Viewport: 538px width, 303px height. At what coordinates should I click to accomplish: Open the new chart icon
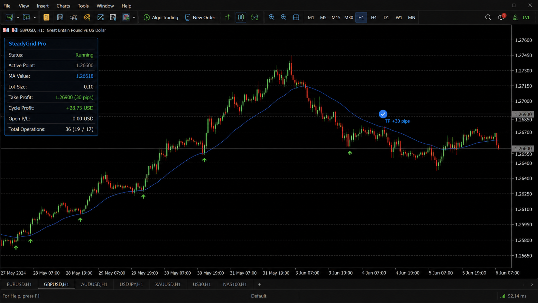coord(9,17)
